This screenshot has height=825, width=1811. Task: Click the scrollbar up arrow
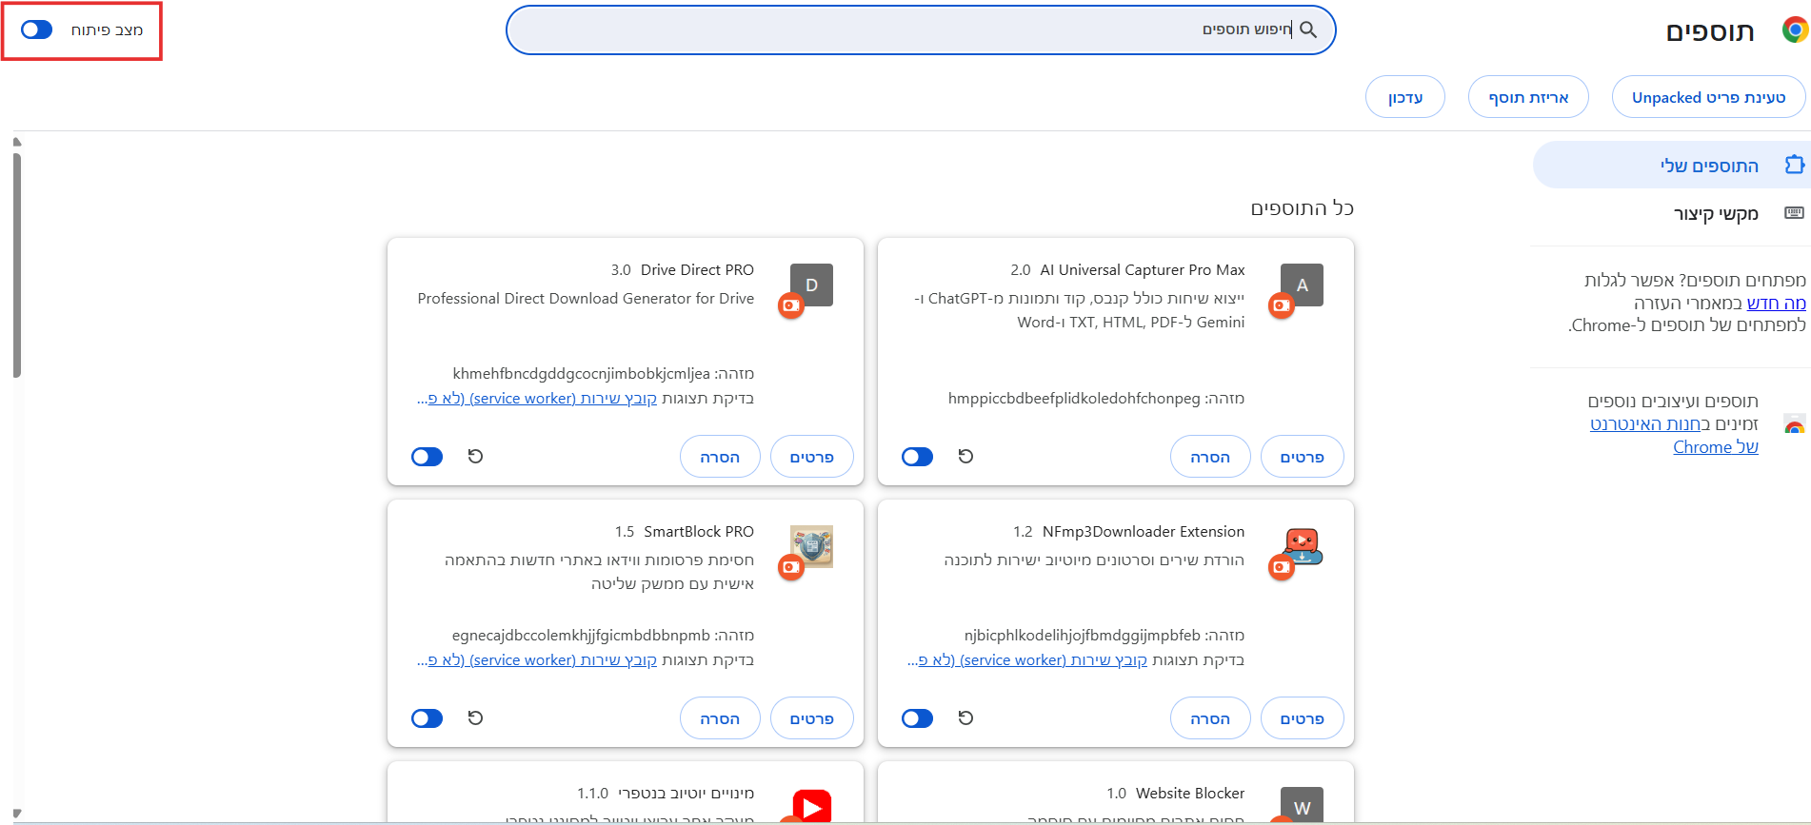tap(17, 142)
